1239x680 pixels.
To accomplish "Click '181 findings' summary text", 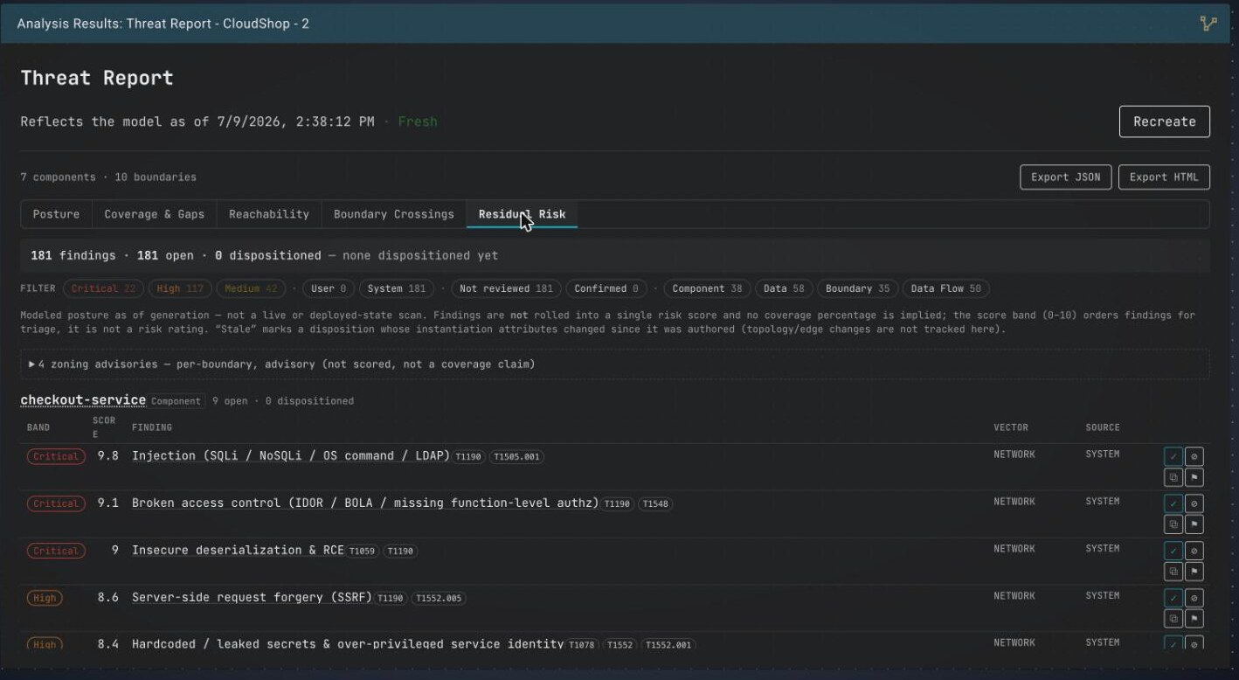I will point(73,255).
